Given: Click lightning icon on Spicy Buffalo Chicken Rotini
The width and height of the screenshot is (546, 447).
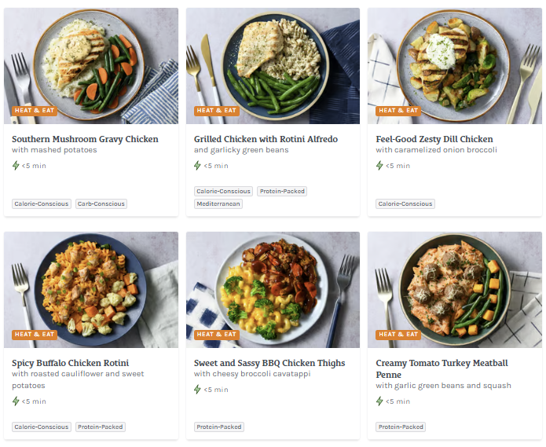Looking at the screenshot, I should pos(16,401).
